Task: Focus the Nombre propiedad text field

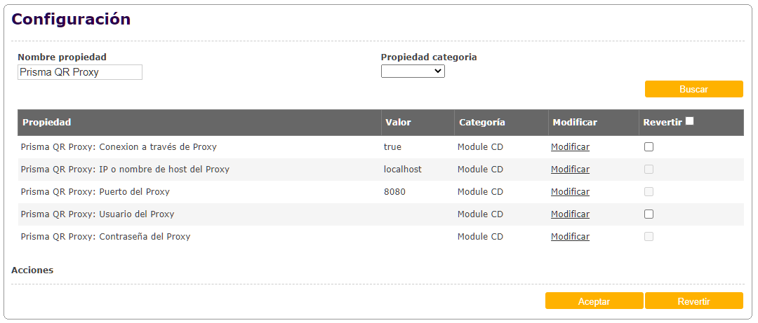Action: pyautogui.click(x=80, y=72)
